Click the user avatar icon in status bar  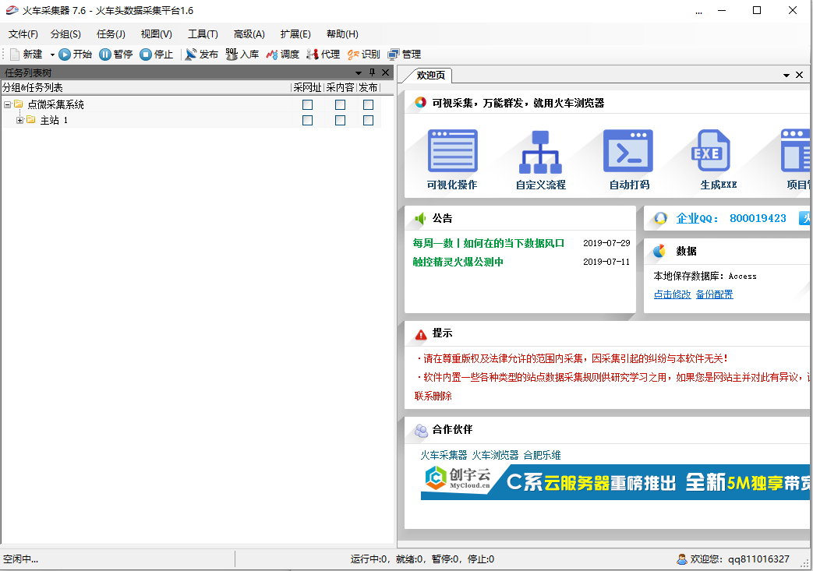(682, 559)
